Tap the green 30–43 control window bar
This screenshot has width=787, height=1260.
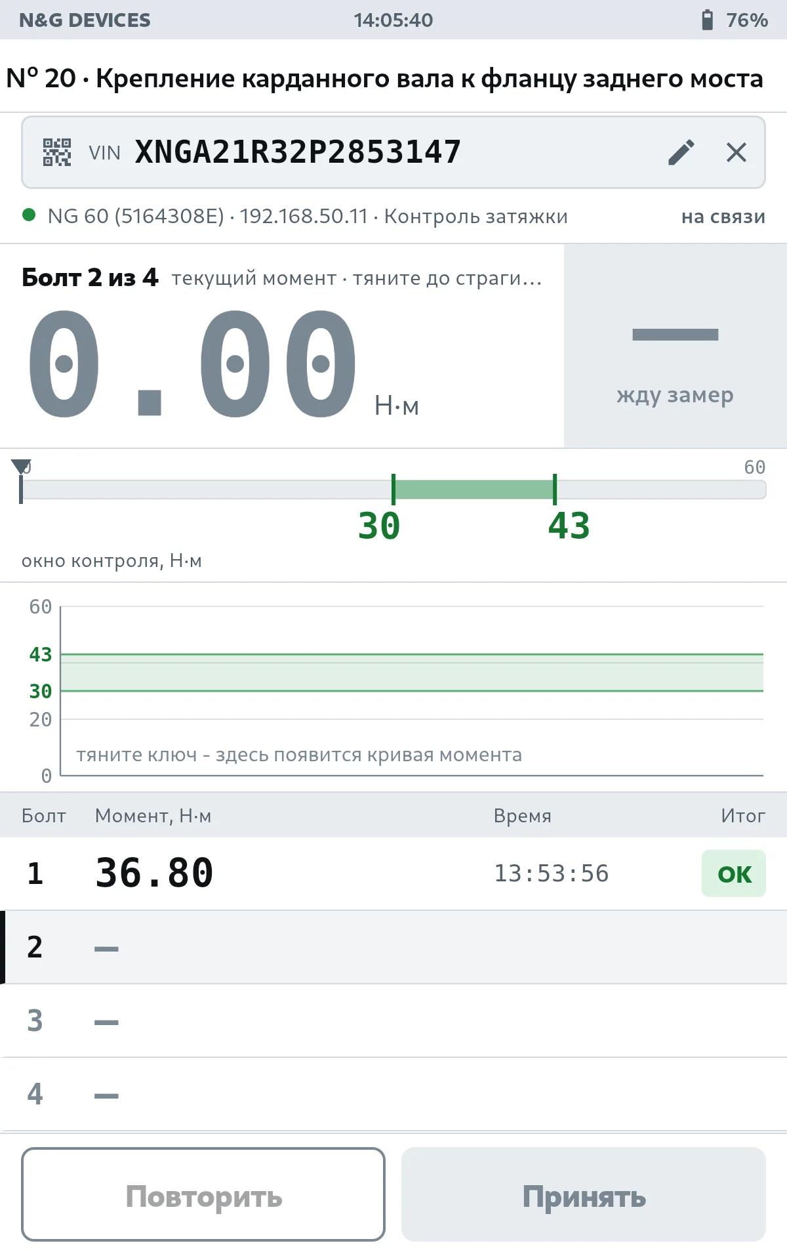click(x=474, y=490)
